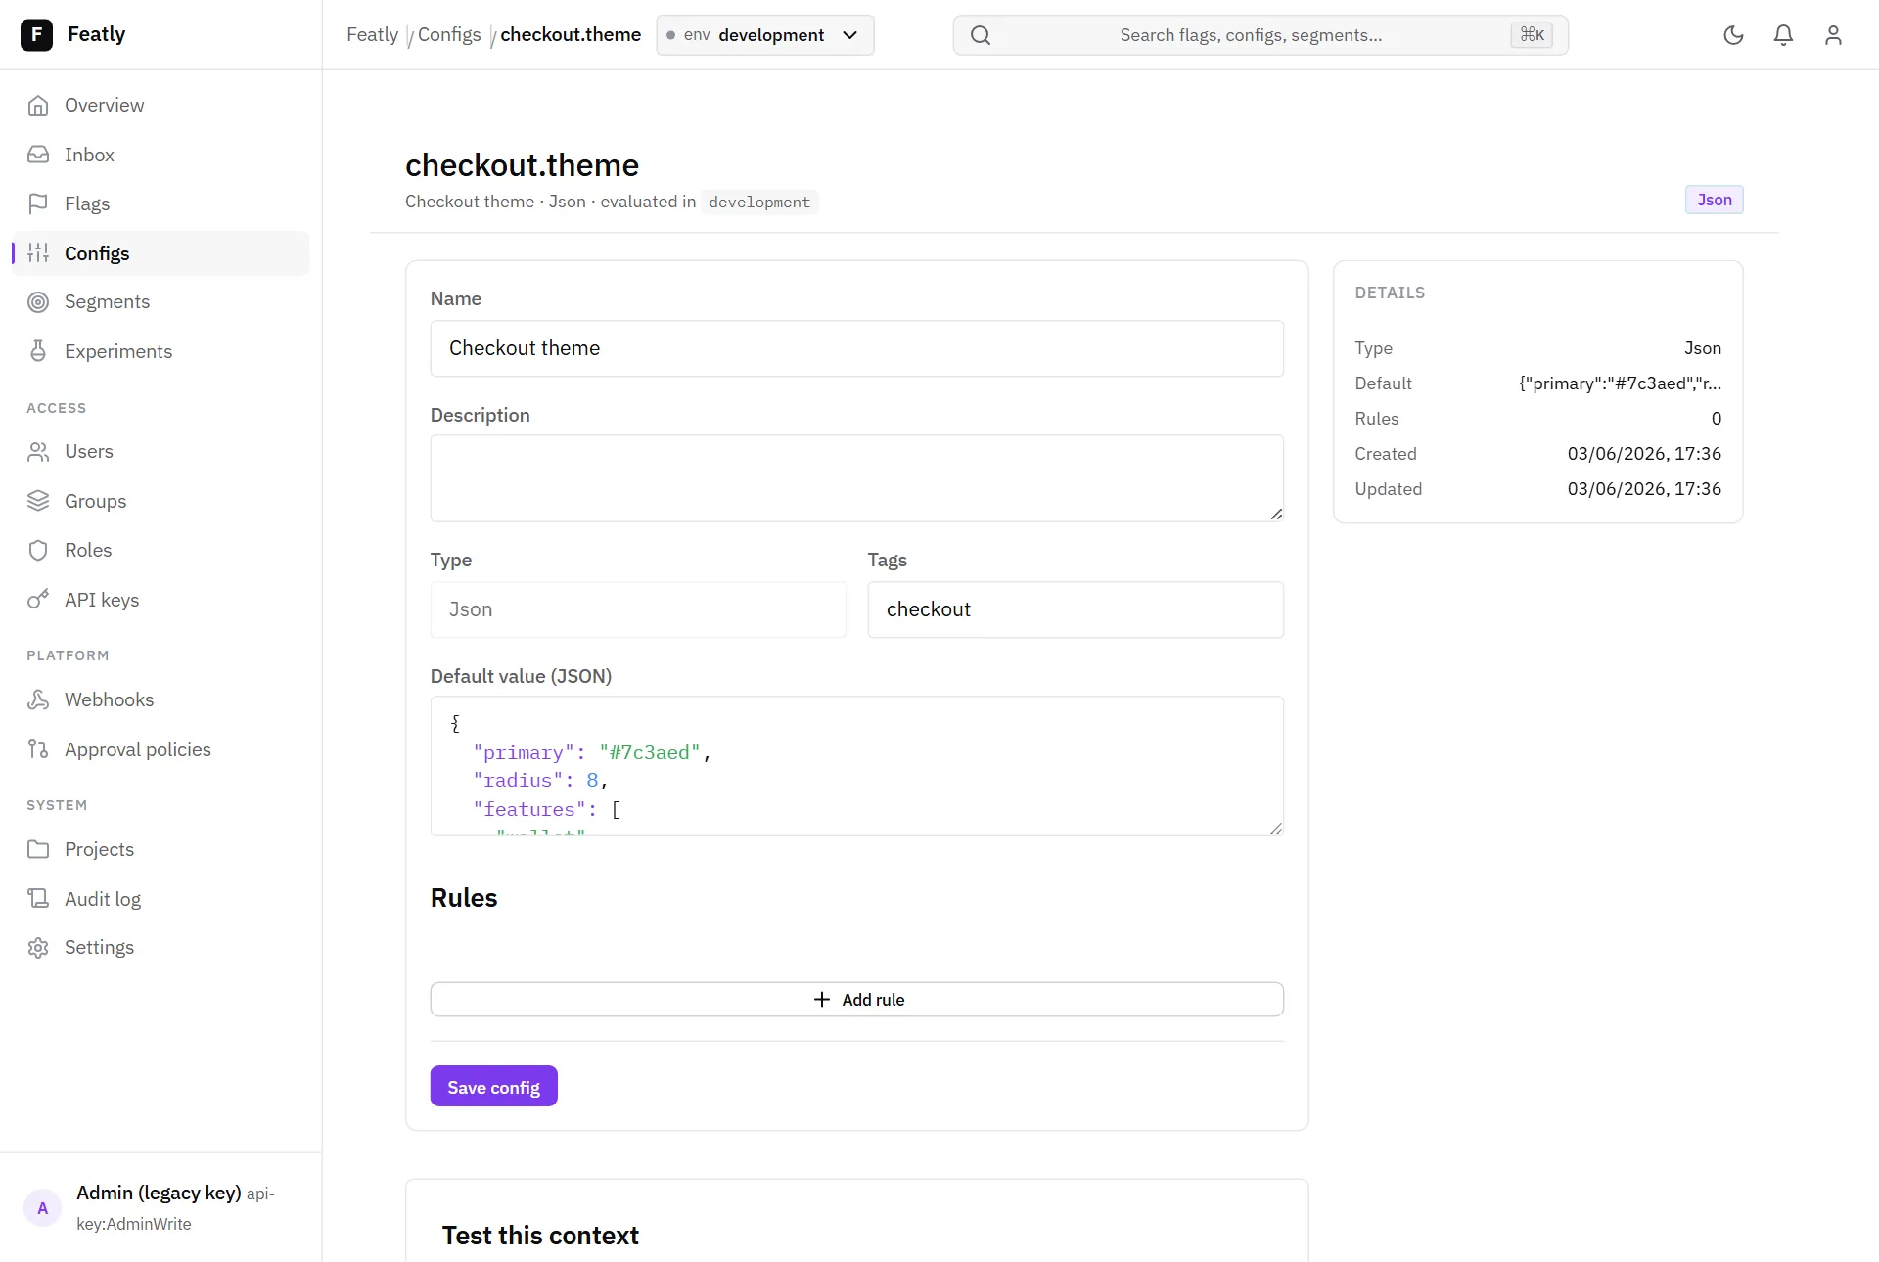The image size is (1879, 1262).
Task: Click Featly breadcrumb link
Action: (372, 35)
